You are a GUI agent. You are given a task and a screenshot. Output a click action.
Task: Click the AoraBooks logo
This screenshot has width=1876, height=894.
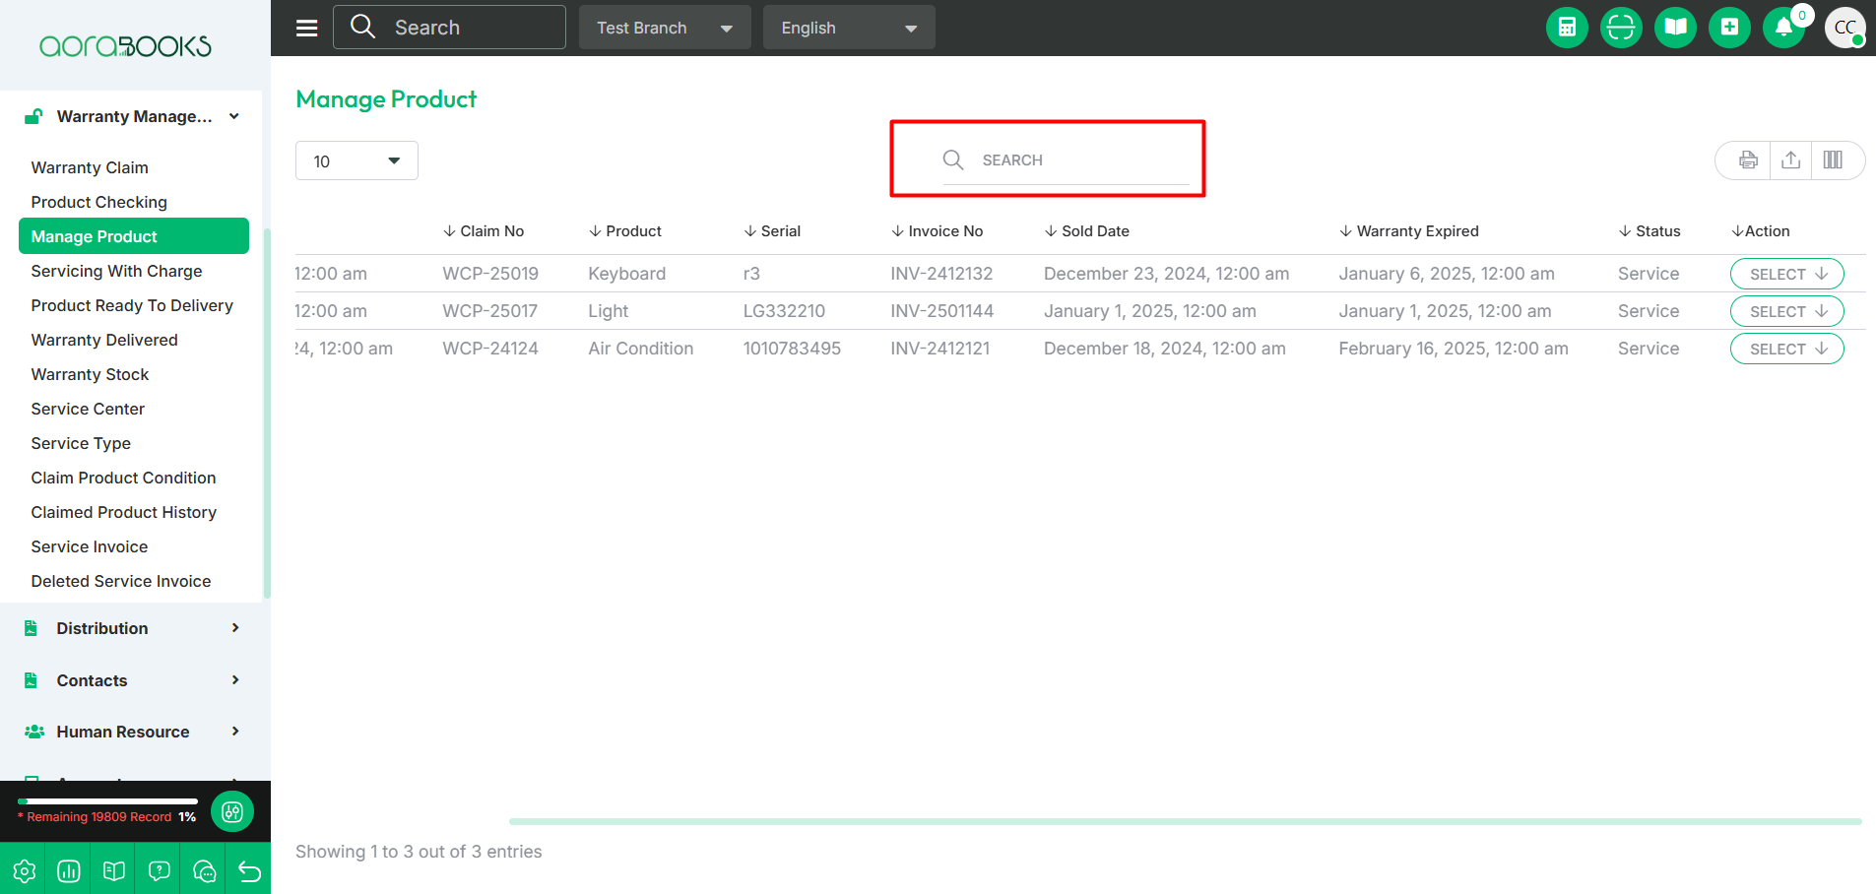point(125,46)
